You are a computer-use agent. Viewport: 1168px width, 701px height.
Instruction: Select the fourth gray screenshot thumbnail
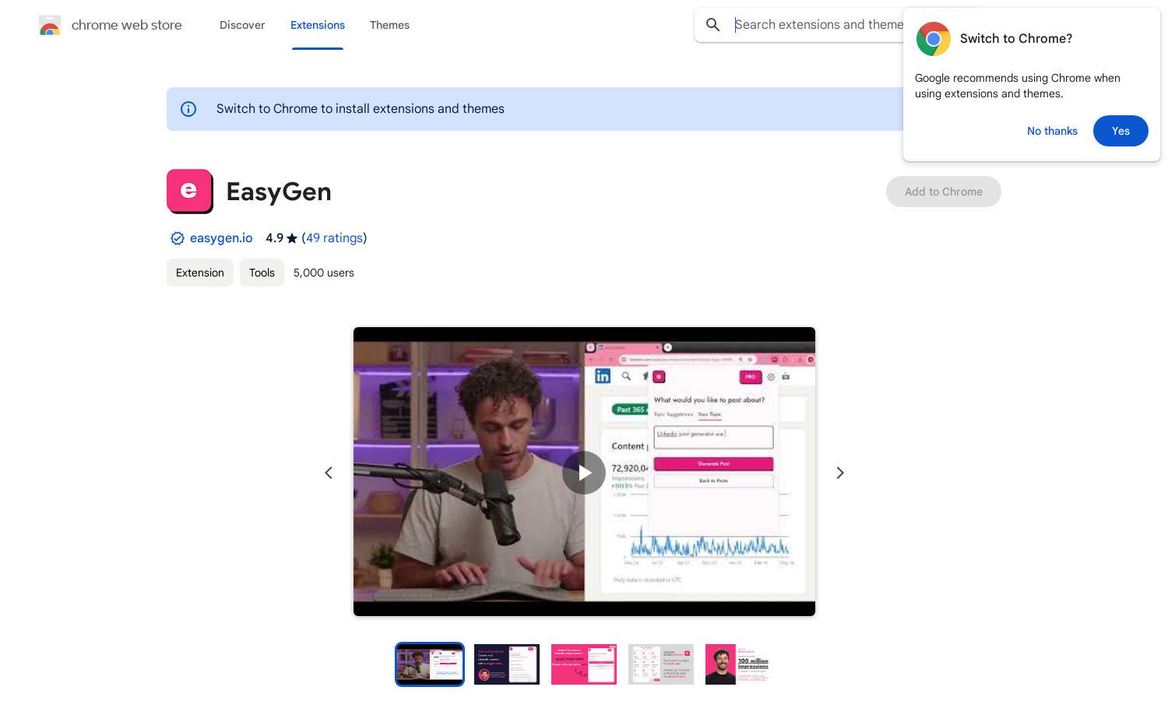tap(661, 664)
